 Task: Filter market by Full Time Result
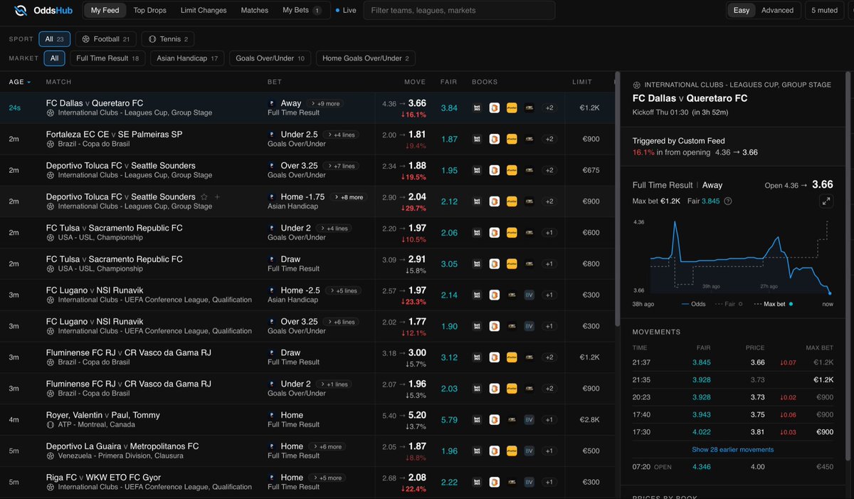[108, 58]
